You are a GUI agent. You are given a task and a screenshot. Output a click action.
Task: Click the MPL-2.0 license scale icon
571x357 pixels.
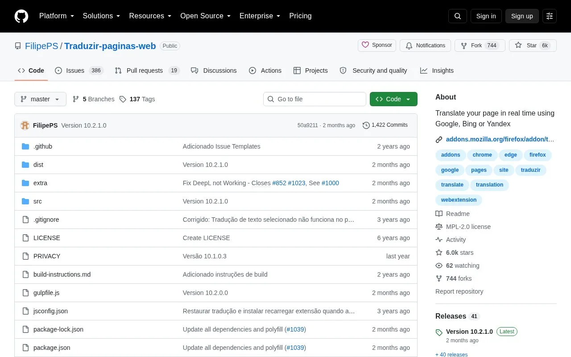[439, 227]
